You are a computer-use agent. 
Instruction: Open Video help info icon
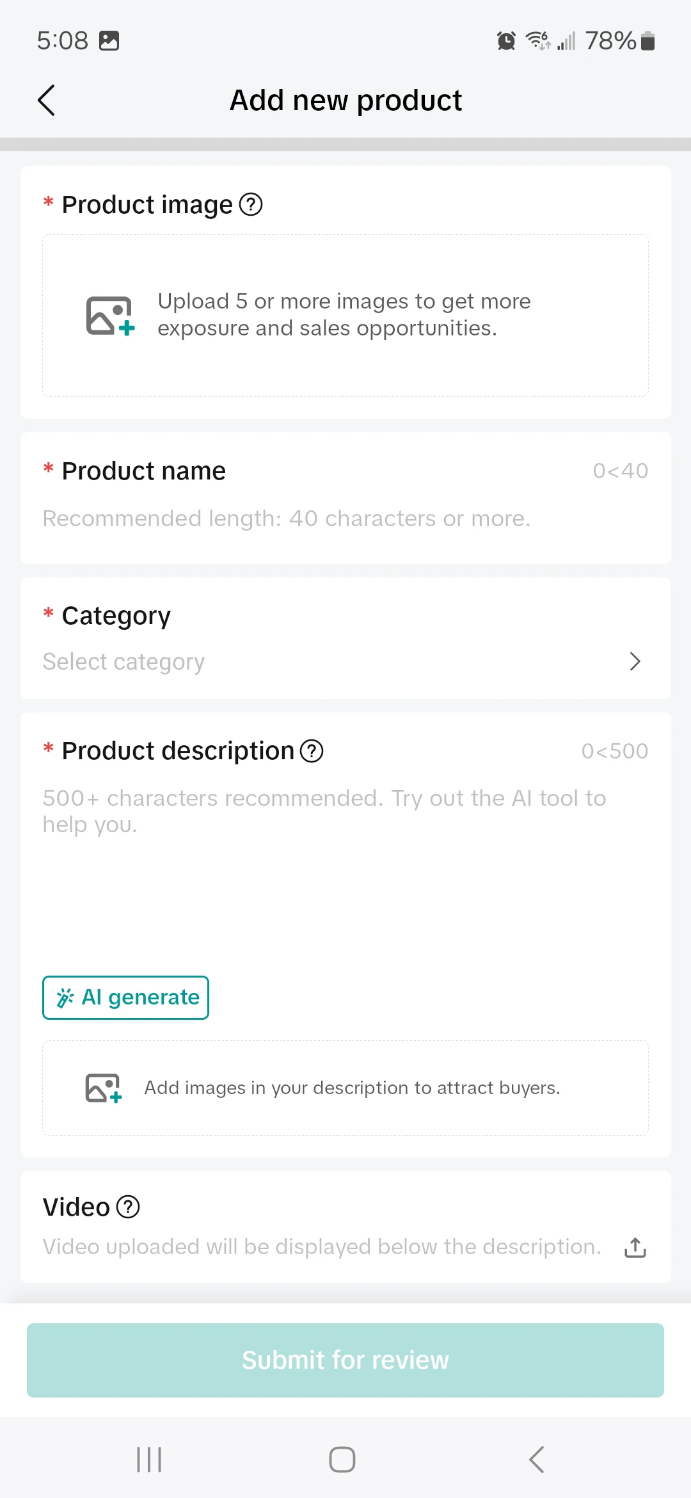tap(128, 1207)
